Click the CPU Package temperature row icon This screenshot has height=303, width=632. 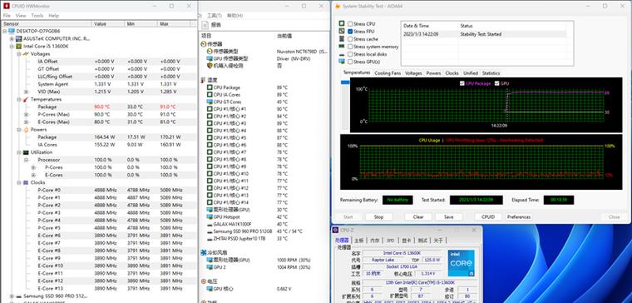coord(210,87)
